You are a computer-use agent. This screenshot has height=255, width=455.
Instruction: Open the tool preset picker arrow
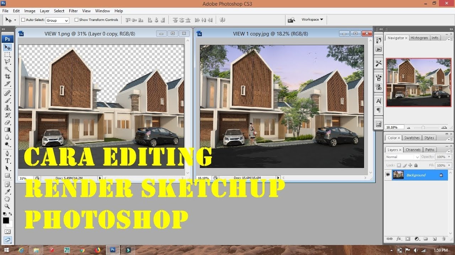click(x=15, y=20)
